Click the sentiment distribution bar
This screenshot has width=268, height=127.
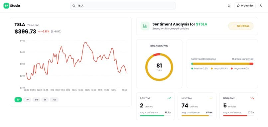tap(222, 64)
